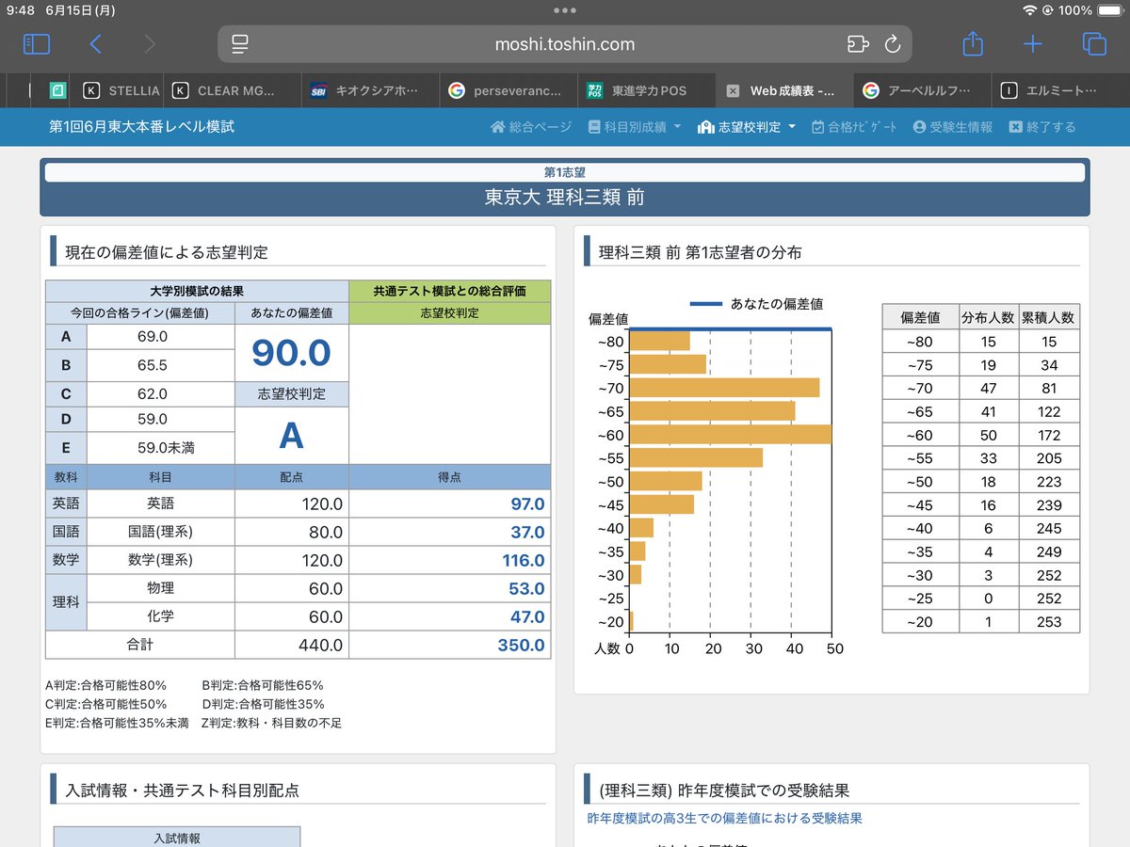The width and height of the screenshot is (1130, 847).
Task: Click the Wi-Fi status icon
Action: pyautogui.click(x=1029, y=10)
